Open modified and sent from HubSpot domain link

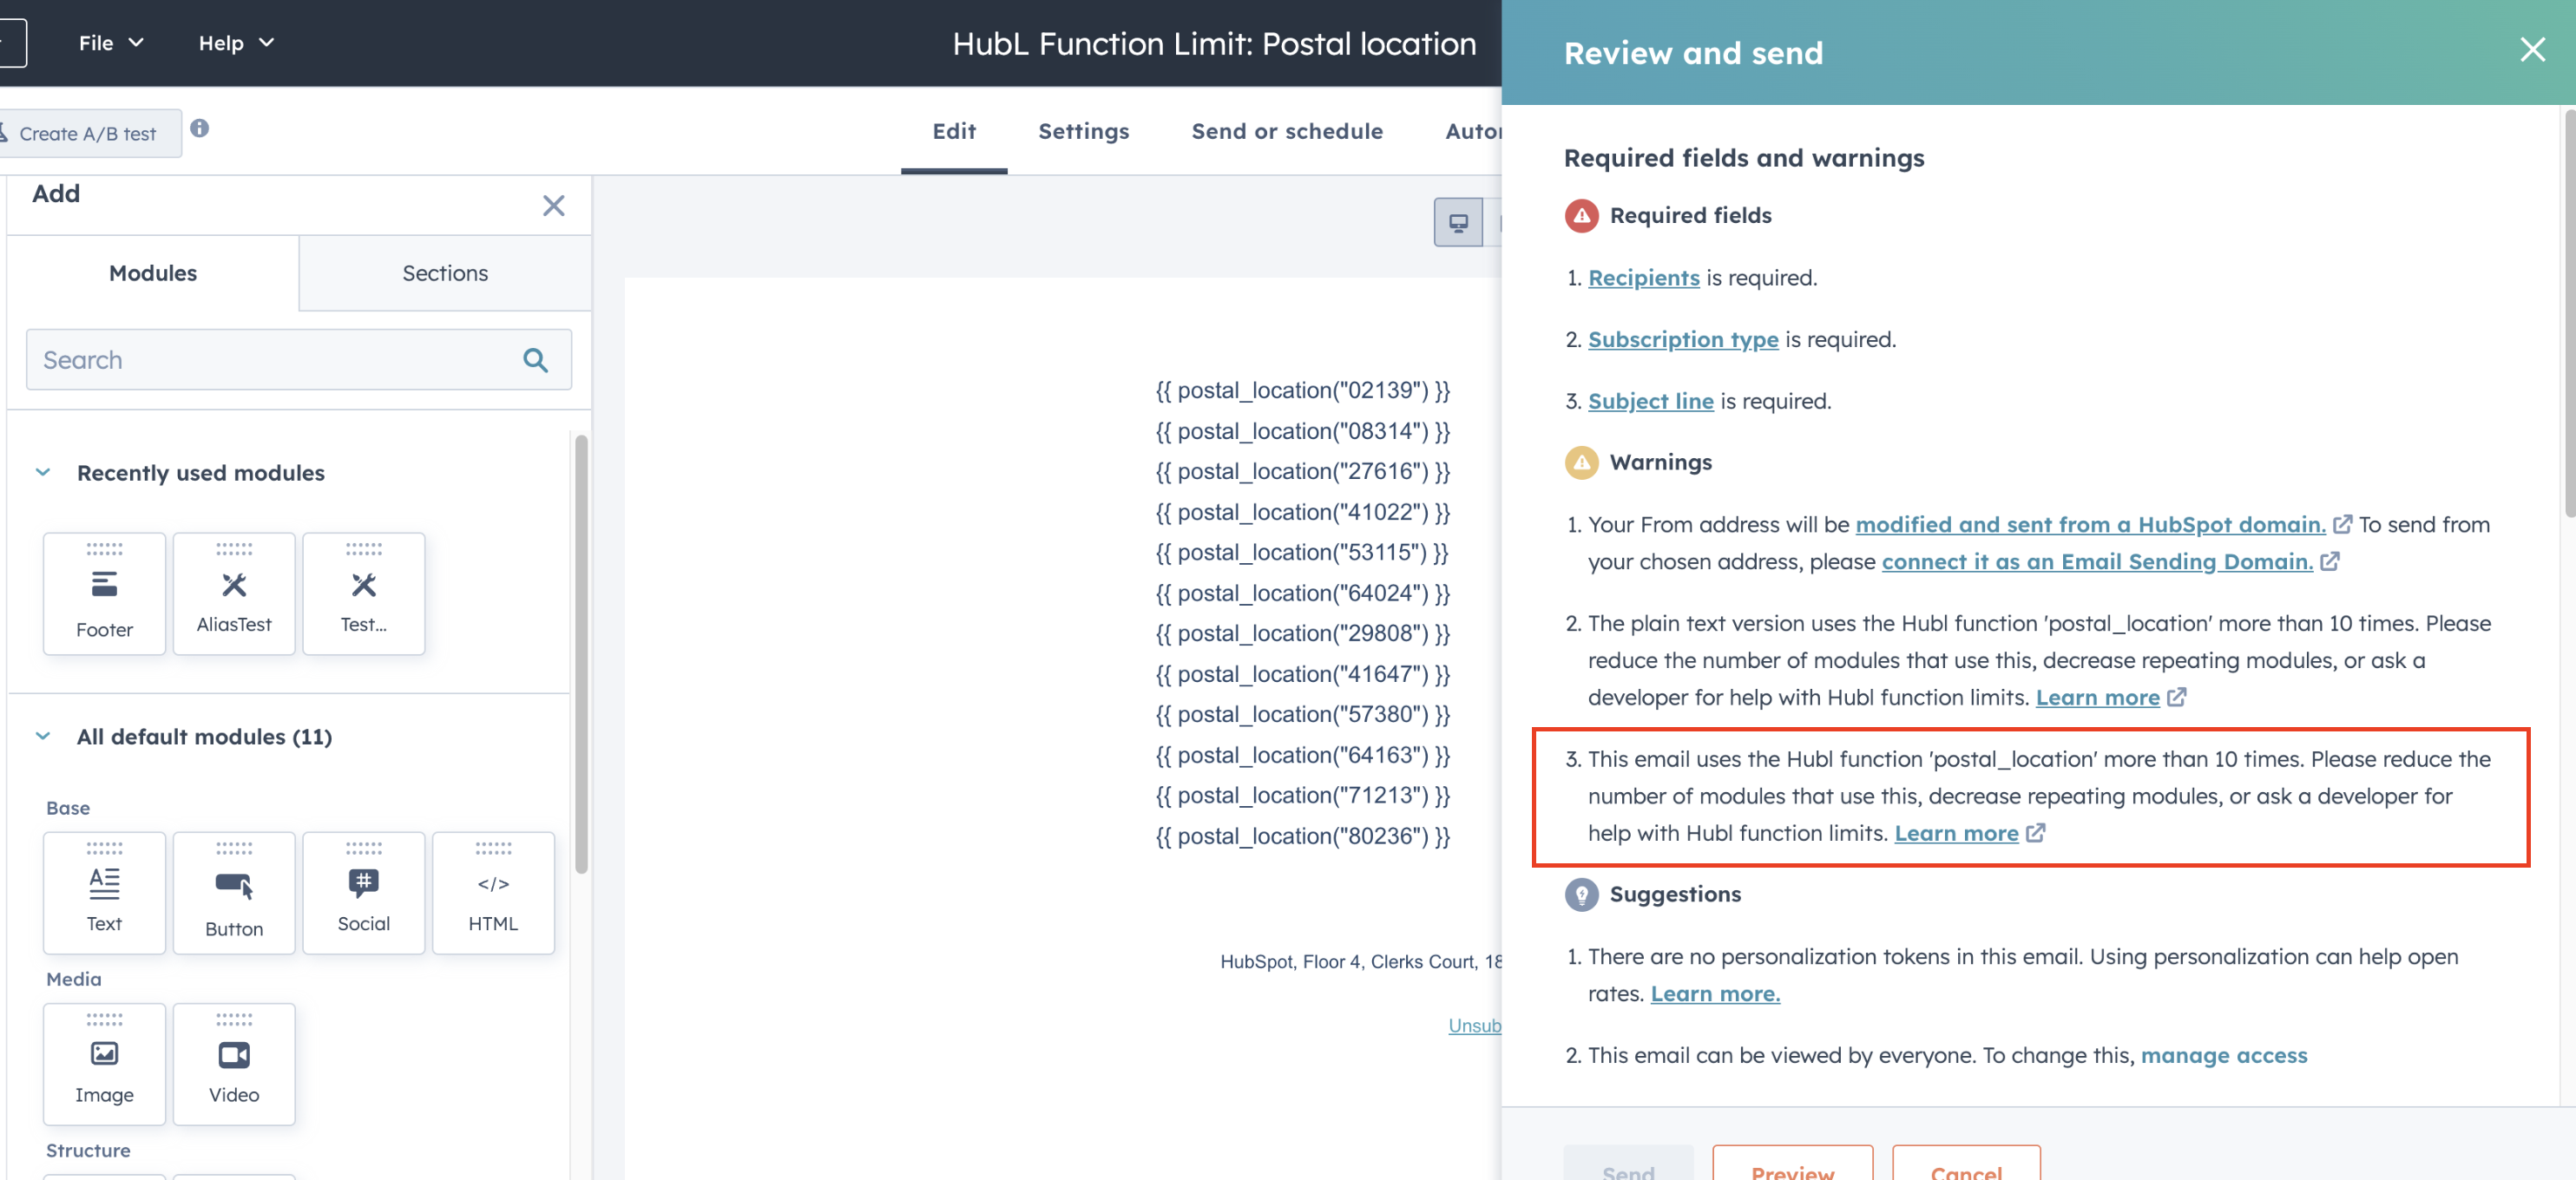coord(2090,524)
